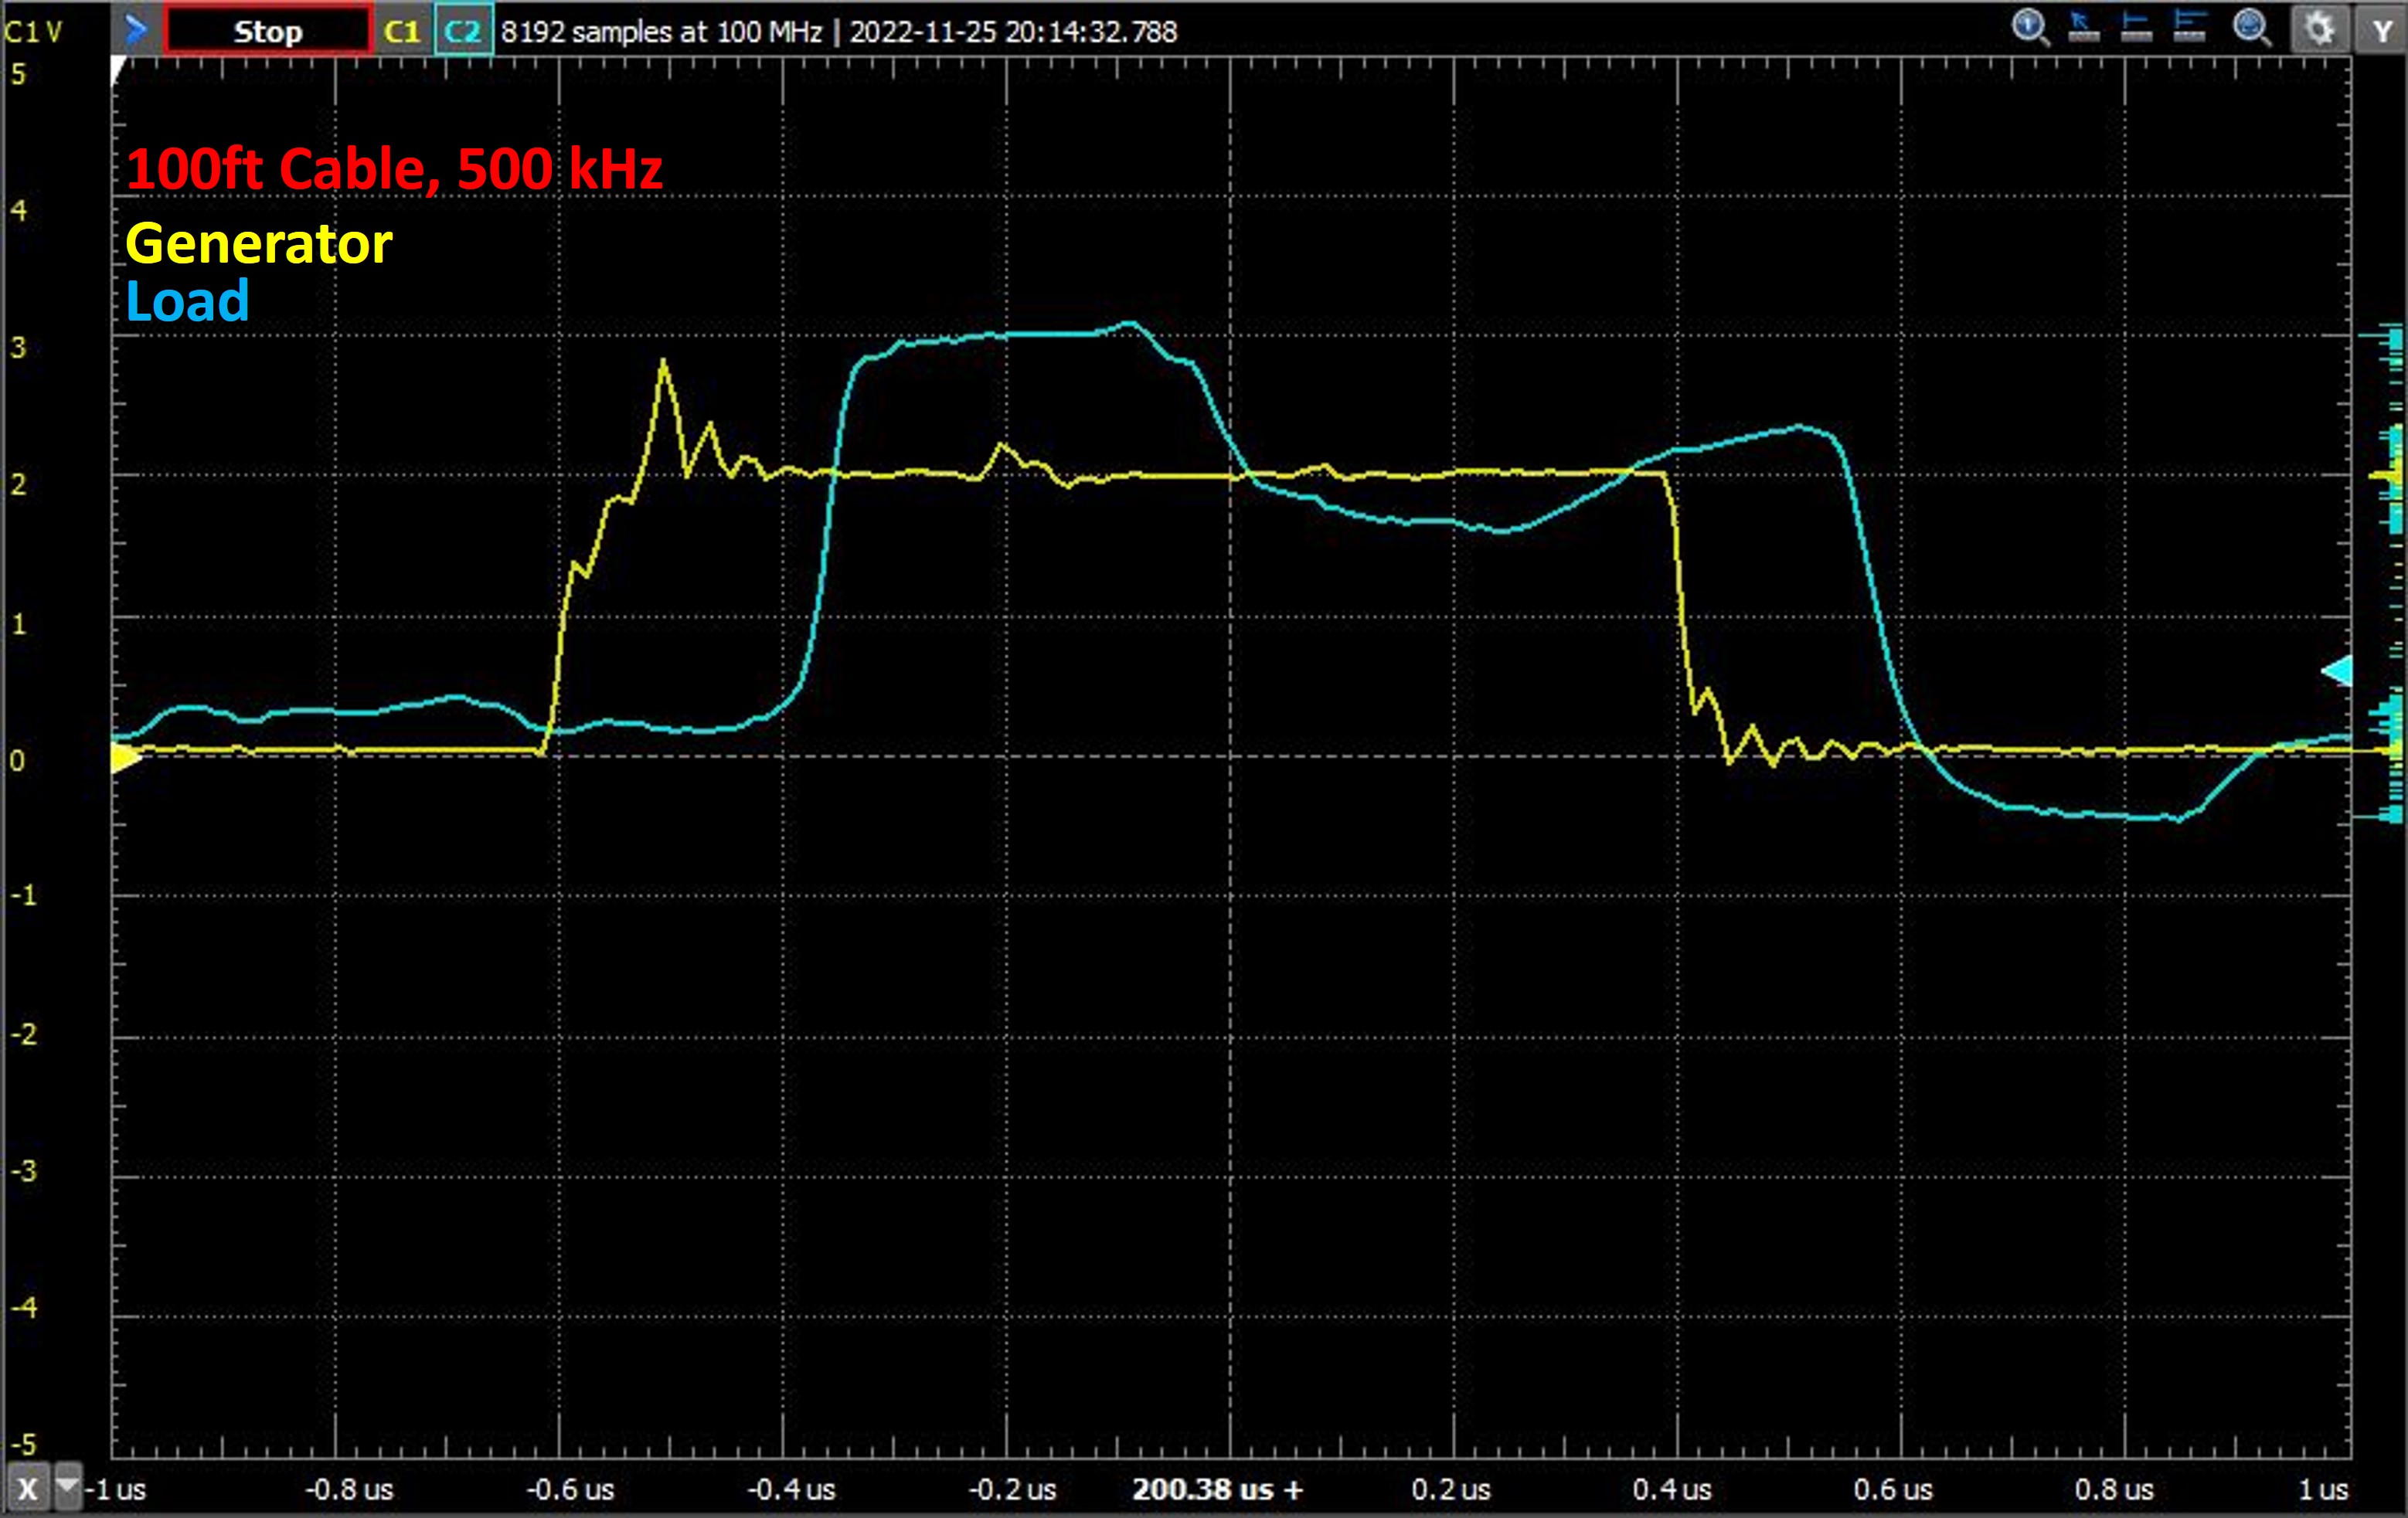Toggle channel C2 selection
The height and width of the screenshot is (1518, 2408).
[x=462, y=31]
